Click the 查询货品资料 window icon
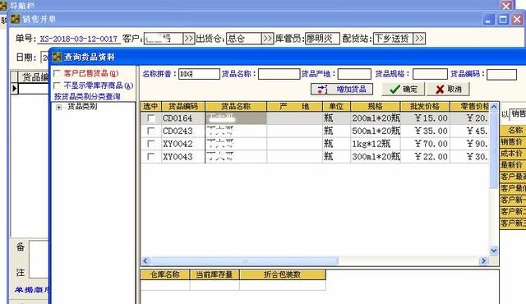526x304 pixels. [57, 57]
